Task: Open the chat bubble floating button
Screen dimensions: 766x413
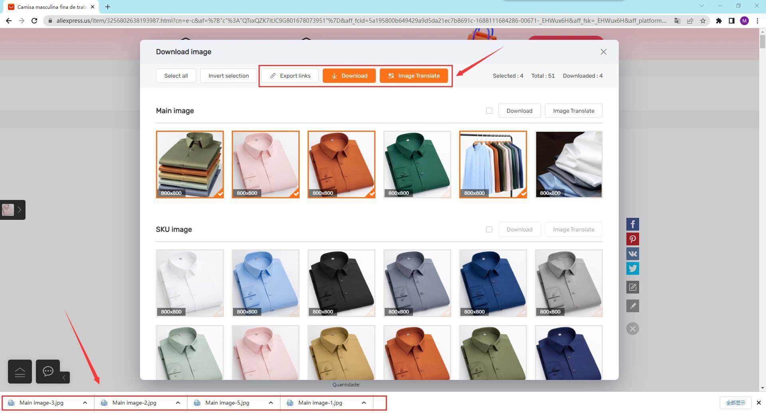Action: pos(48,372)
